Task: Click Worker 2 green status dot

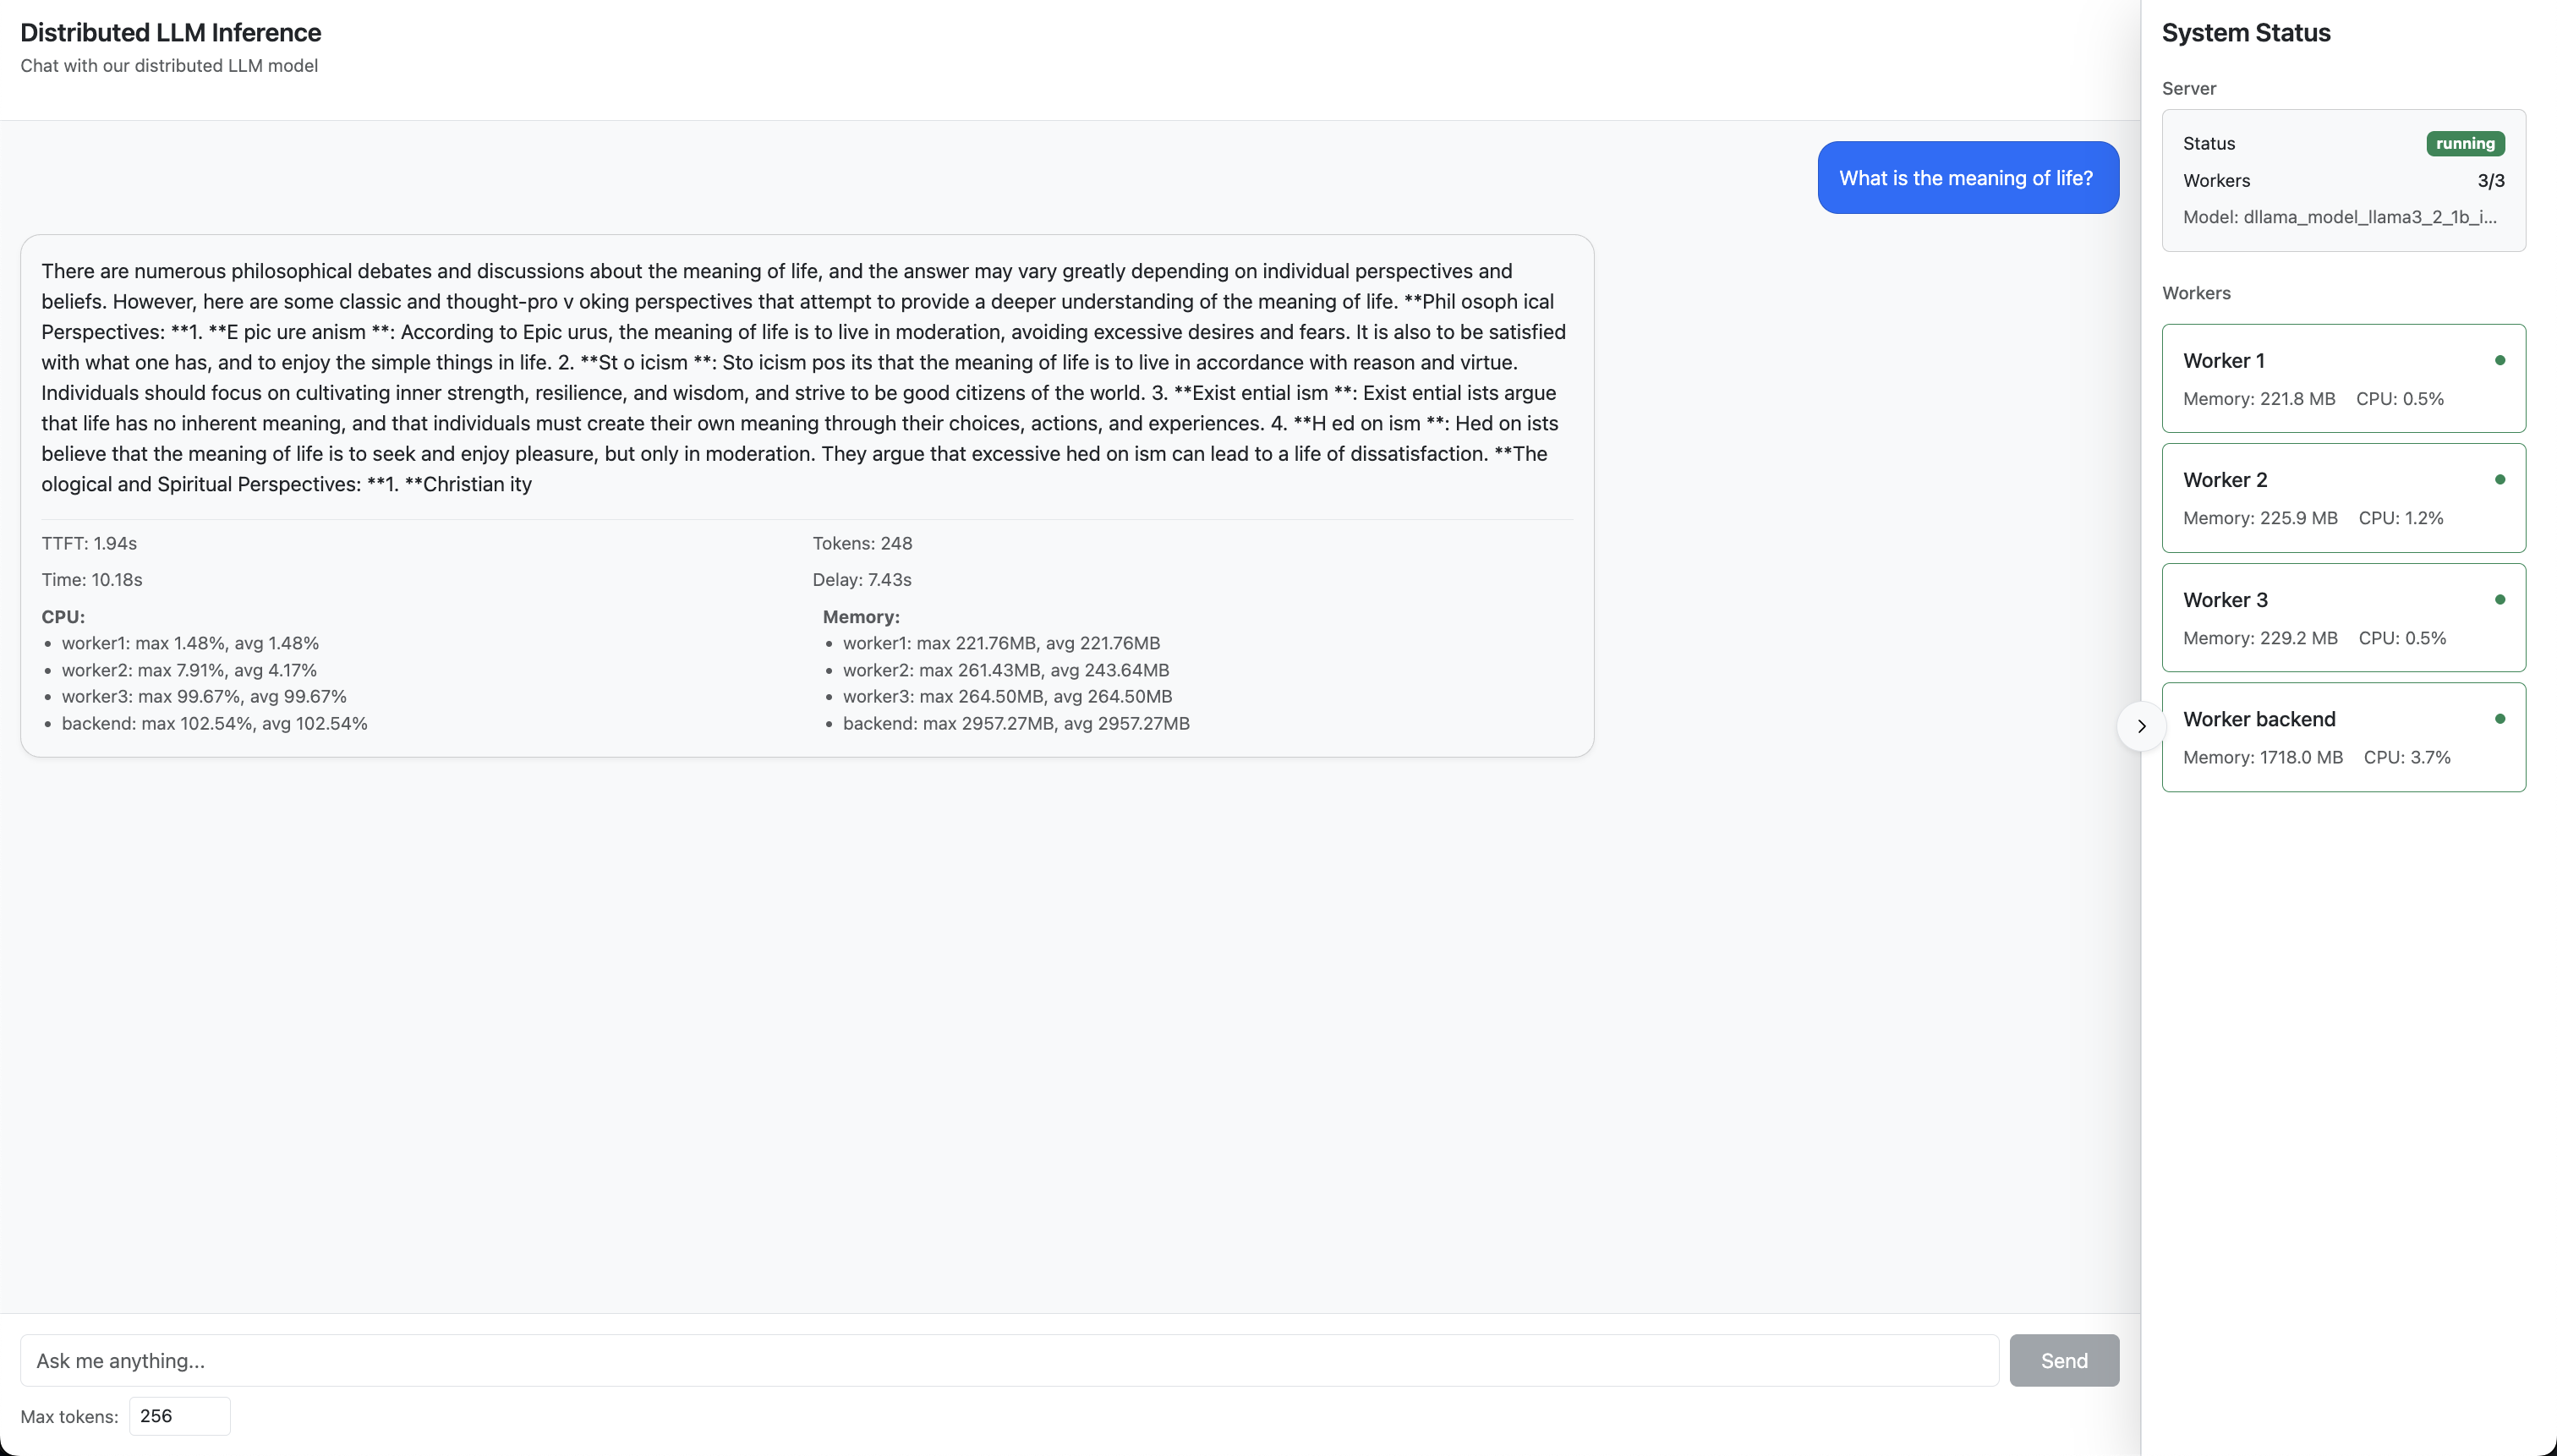Action: point(2500,480)
